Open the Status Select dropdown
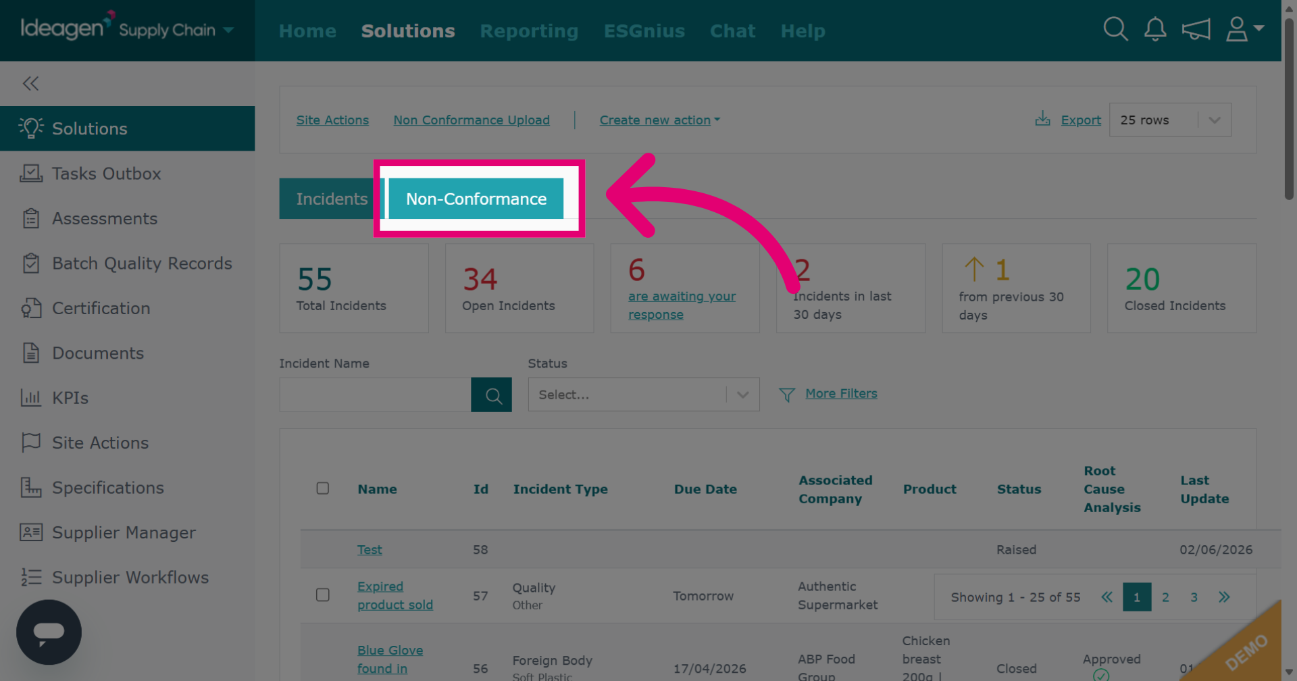 (644, 395)
